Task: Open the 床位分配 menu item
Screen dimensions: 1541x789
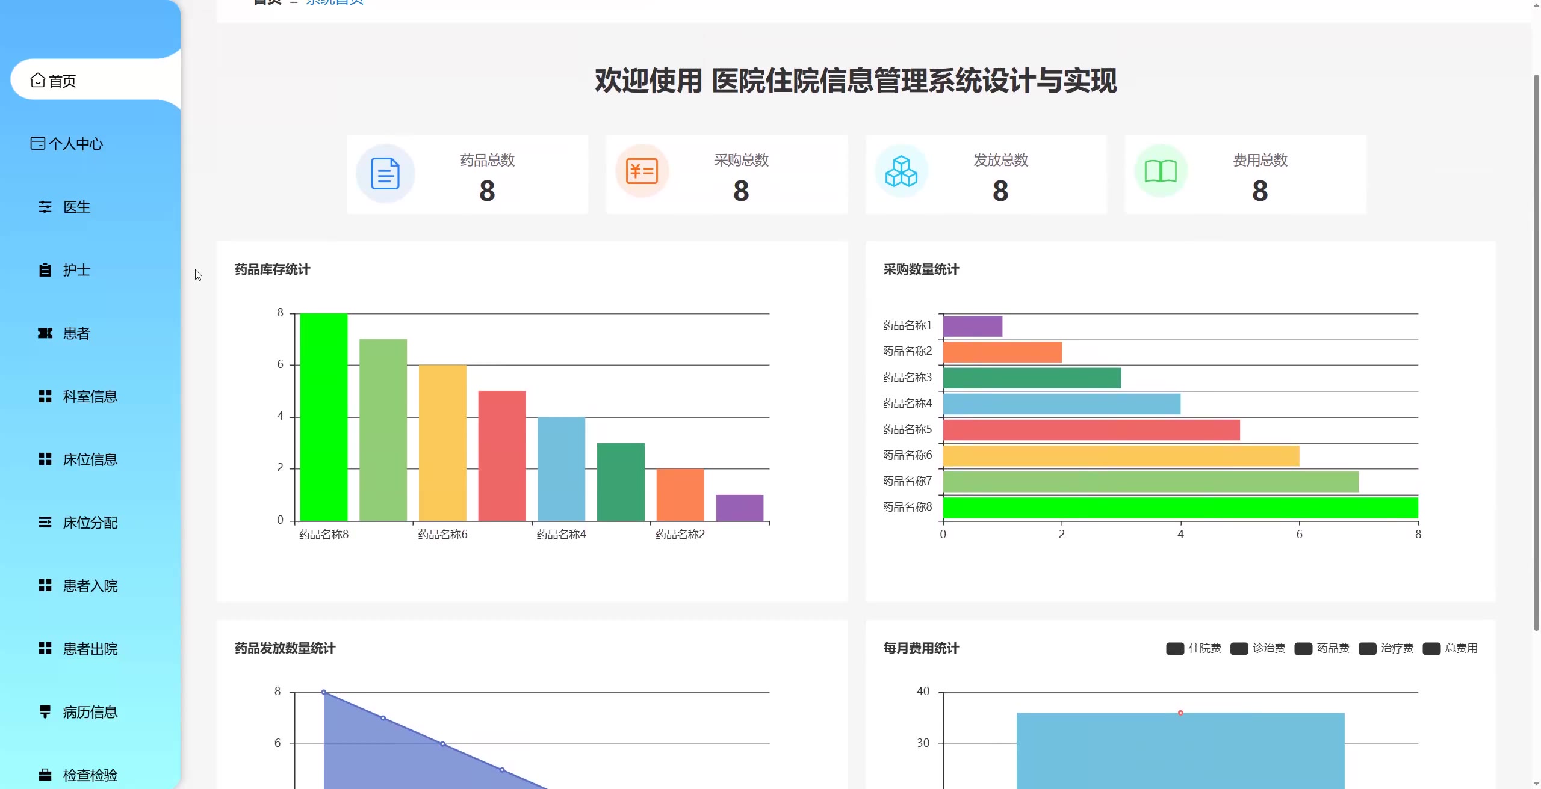Action: 90,523
